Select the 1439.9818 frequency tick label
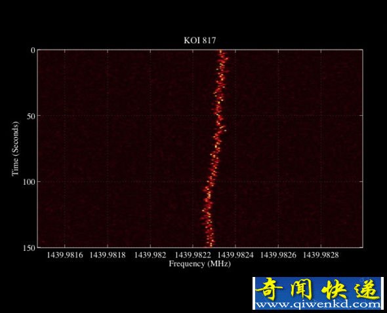This screenshot has width=387, height=313. pos(108,255)
